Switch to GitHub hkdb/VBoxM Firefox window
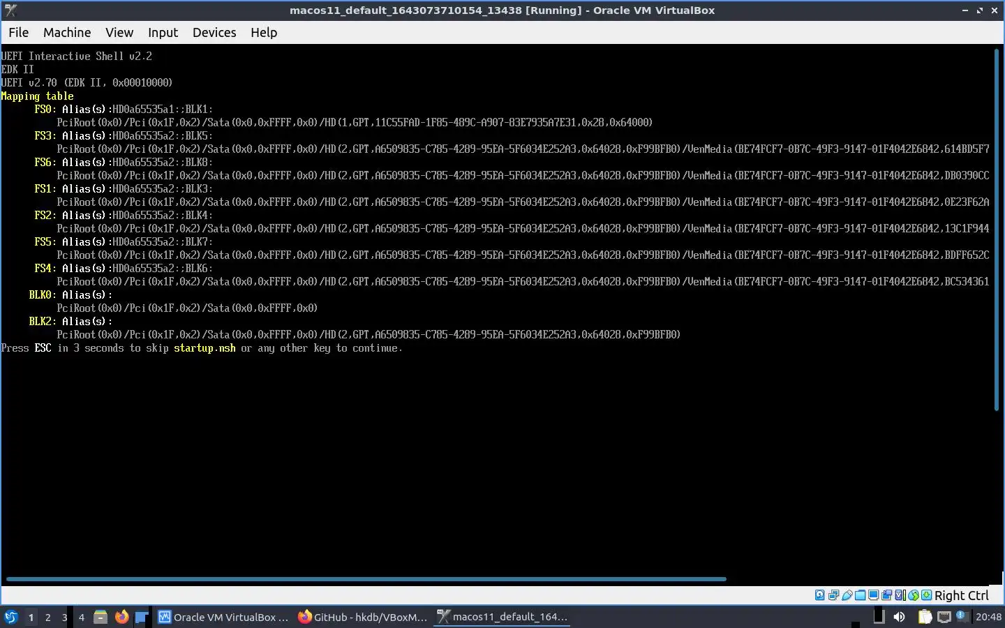1005x628 pixels. tap(363, 617)
